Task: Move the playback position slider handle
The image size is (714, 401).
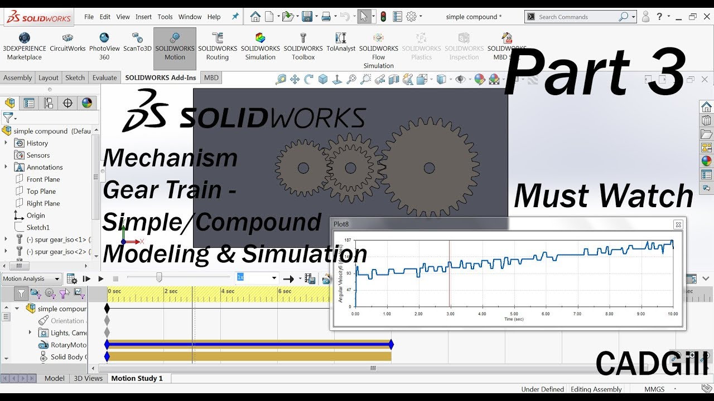Action: coord(159,277)
